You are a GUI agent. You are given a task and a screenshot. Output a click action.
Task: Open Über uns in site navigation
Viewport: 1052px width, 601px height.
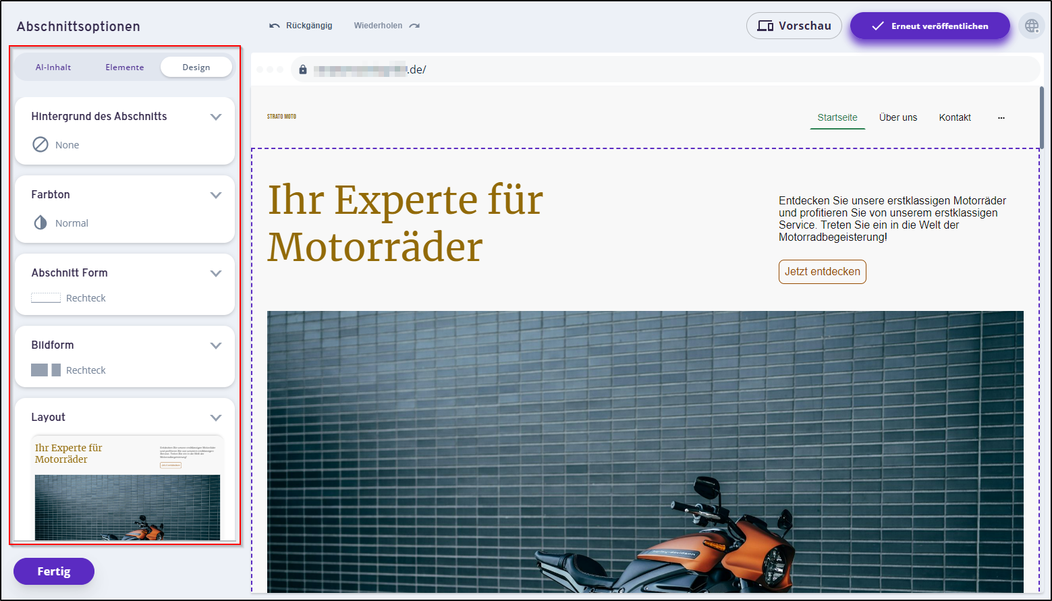coord(898,117)
